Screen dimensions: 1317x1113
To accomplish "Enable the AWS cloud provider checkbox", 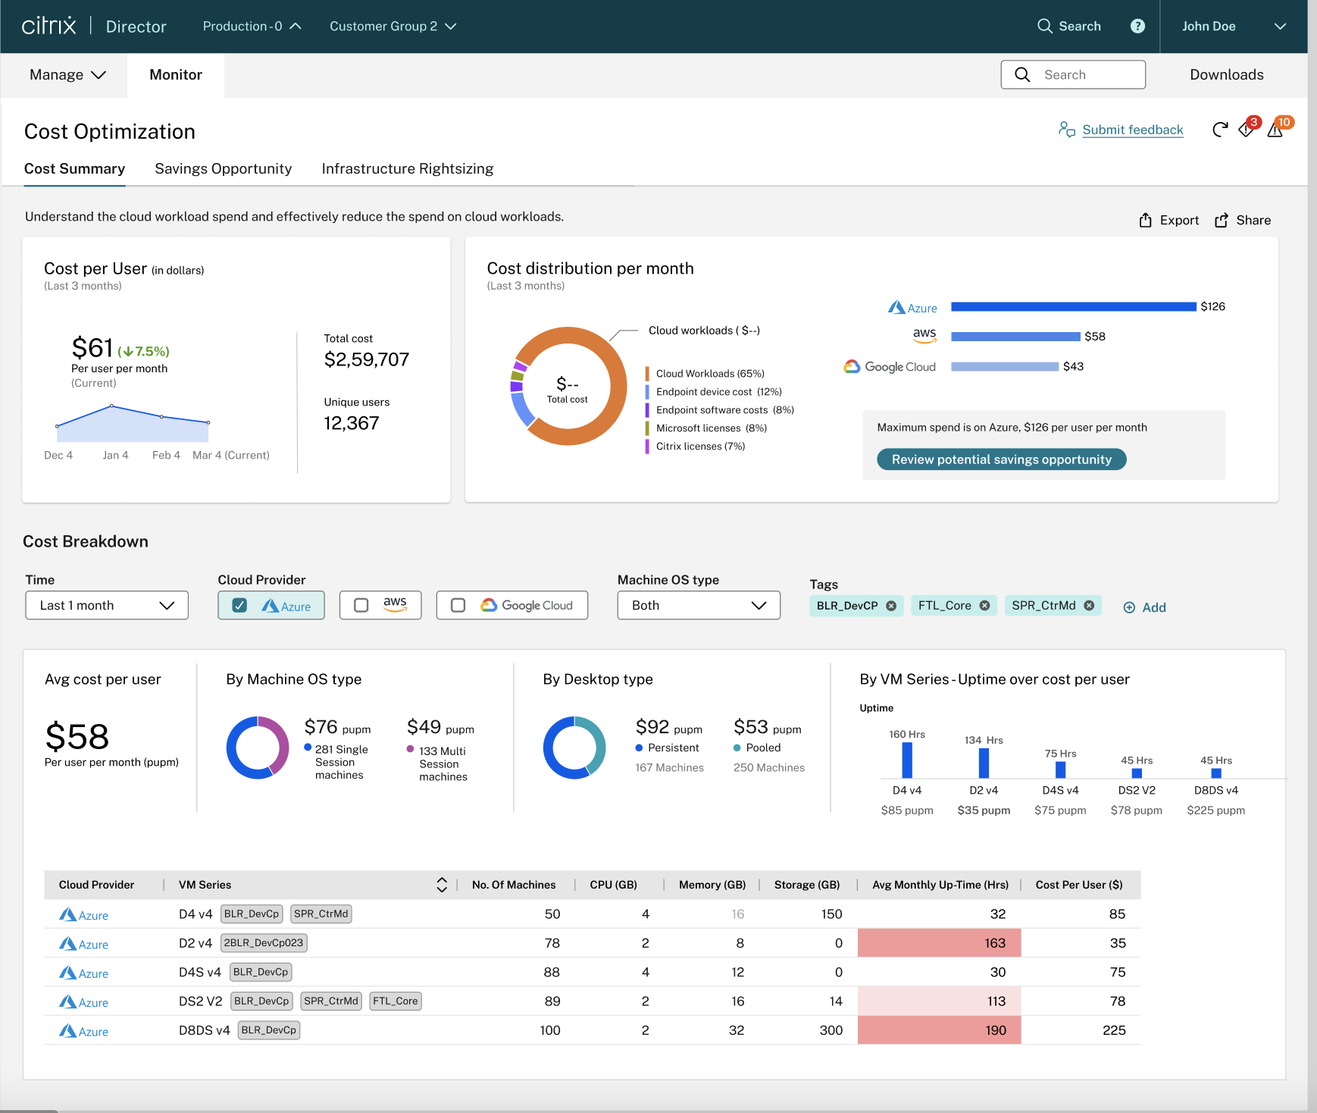I will pyautogui.click(x=361, y=606).
